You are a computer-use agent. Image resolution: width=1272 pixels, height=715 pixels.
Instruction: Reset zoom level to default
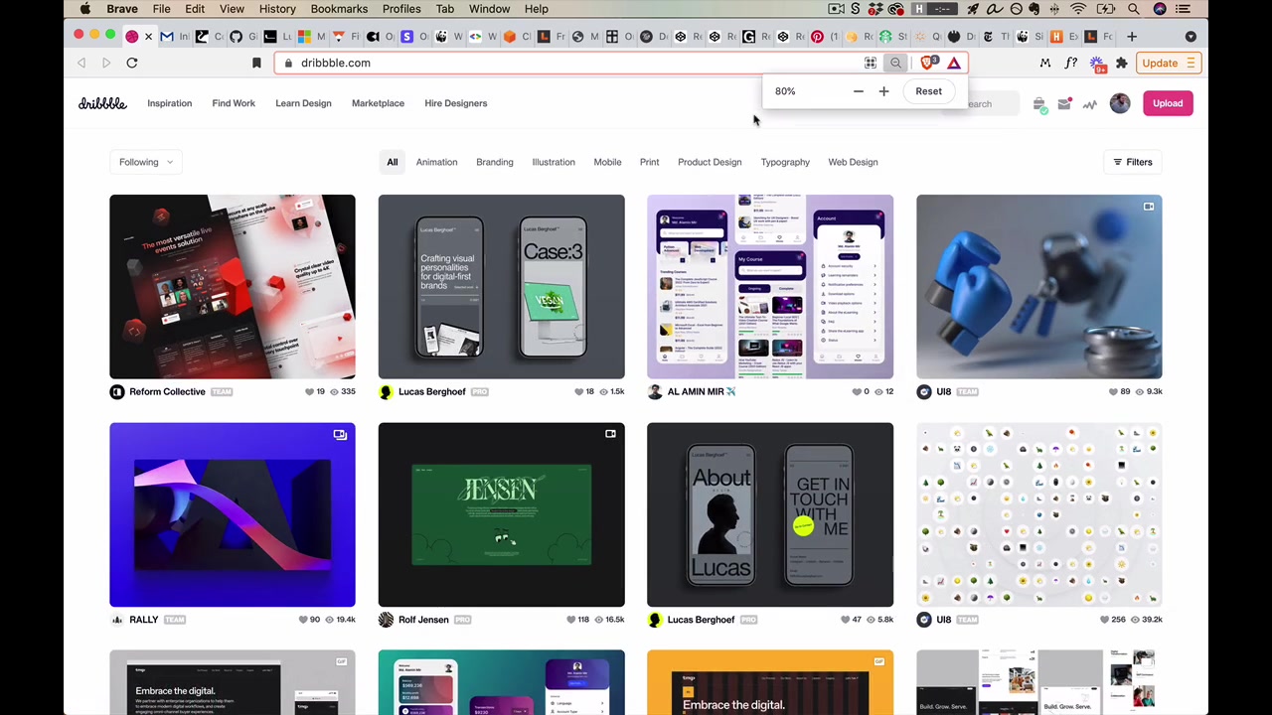pos(928,91)
